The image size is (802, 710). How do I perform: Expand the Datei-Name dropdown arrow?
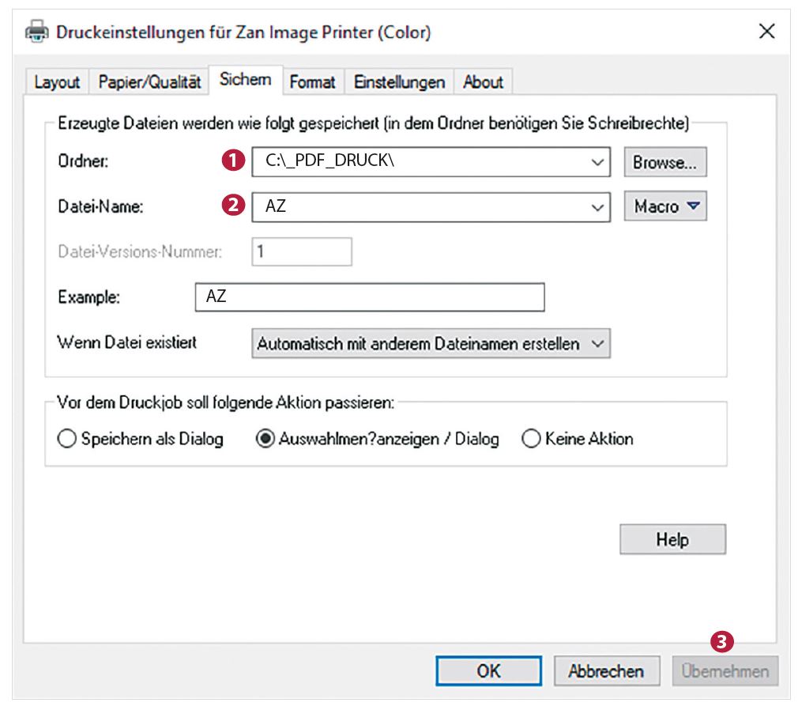[597, 207]
